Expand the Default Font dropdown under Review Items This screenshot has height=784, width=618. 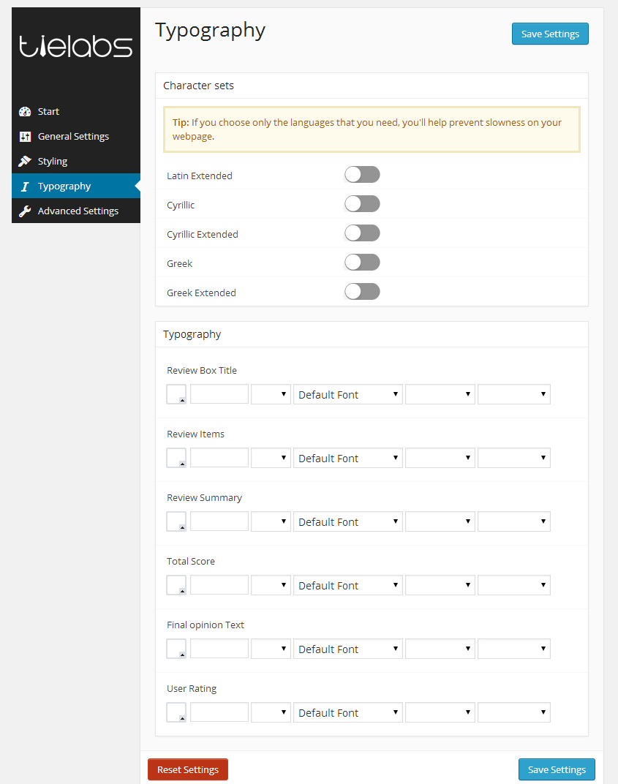[x=347, y=457]
